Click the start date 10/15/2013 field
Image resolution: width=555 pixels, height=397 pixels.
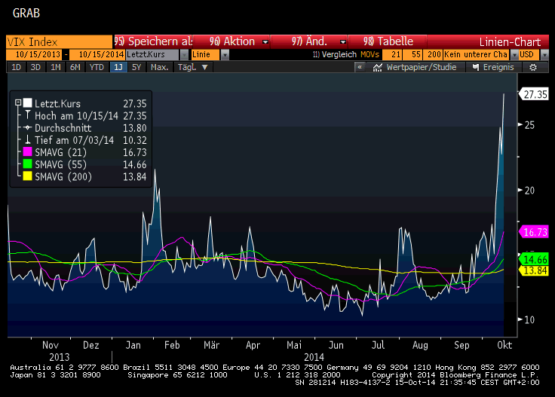[35, 55]
